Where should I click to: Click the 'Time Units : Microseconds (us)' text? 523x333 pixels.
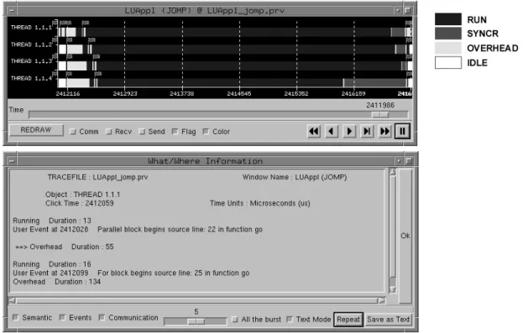pyautogui.click(x=260, y=203)
